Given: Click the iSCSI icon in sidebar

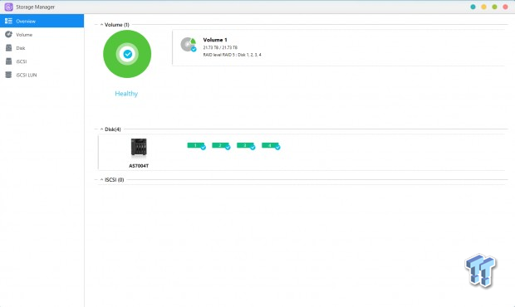Looking at the screenshot, I should point(8,61).
